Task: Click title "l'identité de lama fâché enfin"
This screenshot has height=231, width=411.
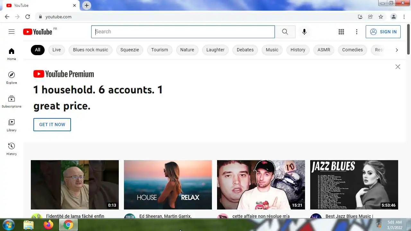Action: point(75,216)
